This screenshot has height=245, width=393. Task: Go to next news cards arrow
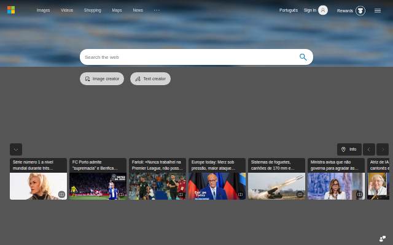pyautogui.click(x=383, y=149)
